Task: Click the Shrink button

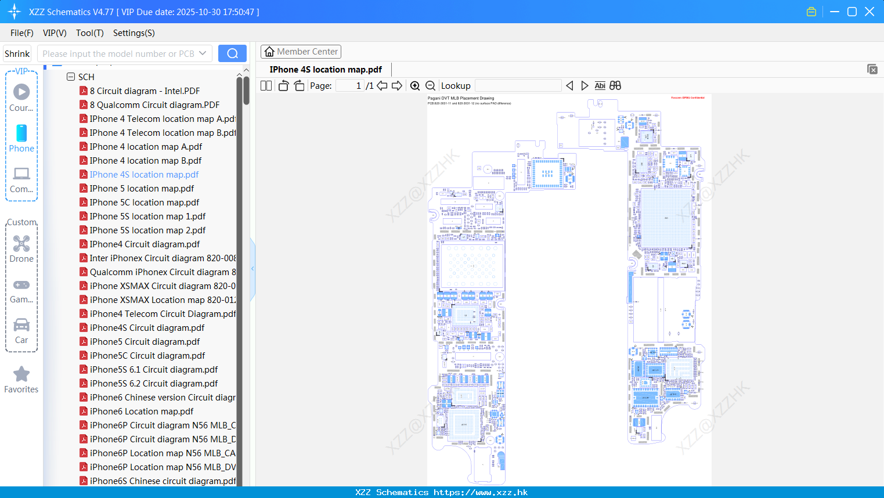Action: coord(17,53)
